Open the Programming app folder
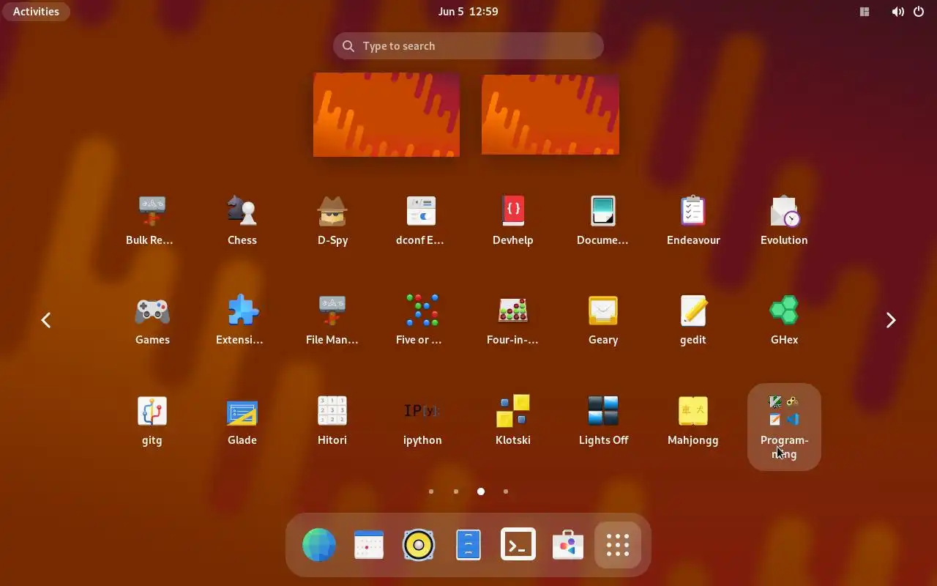This screenshot has width=937, height=586. 784,427
